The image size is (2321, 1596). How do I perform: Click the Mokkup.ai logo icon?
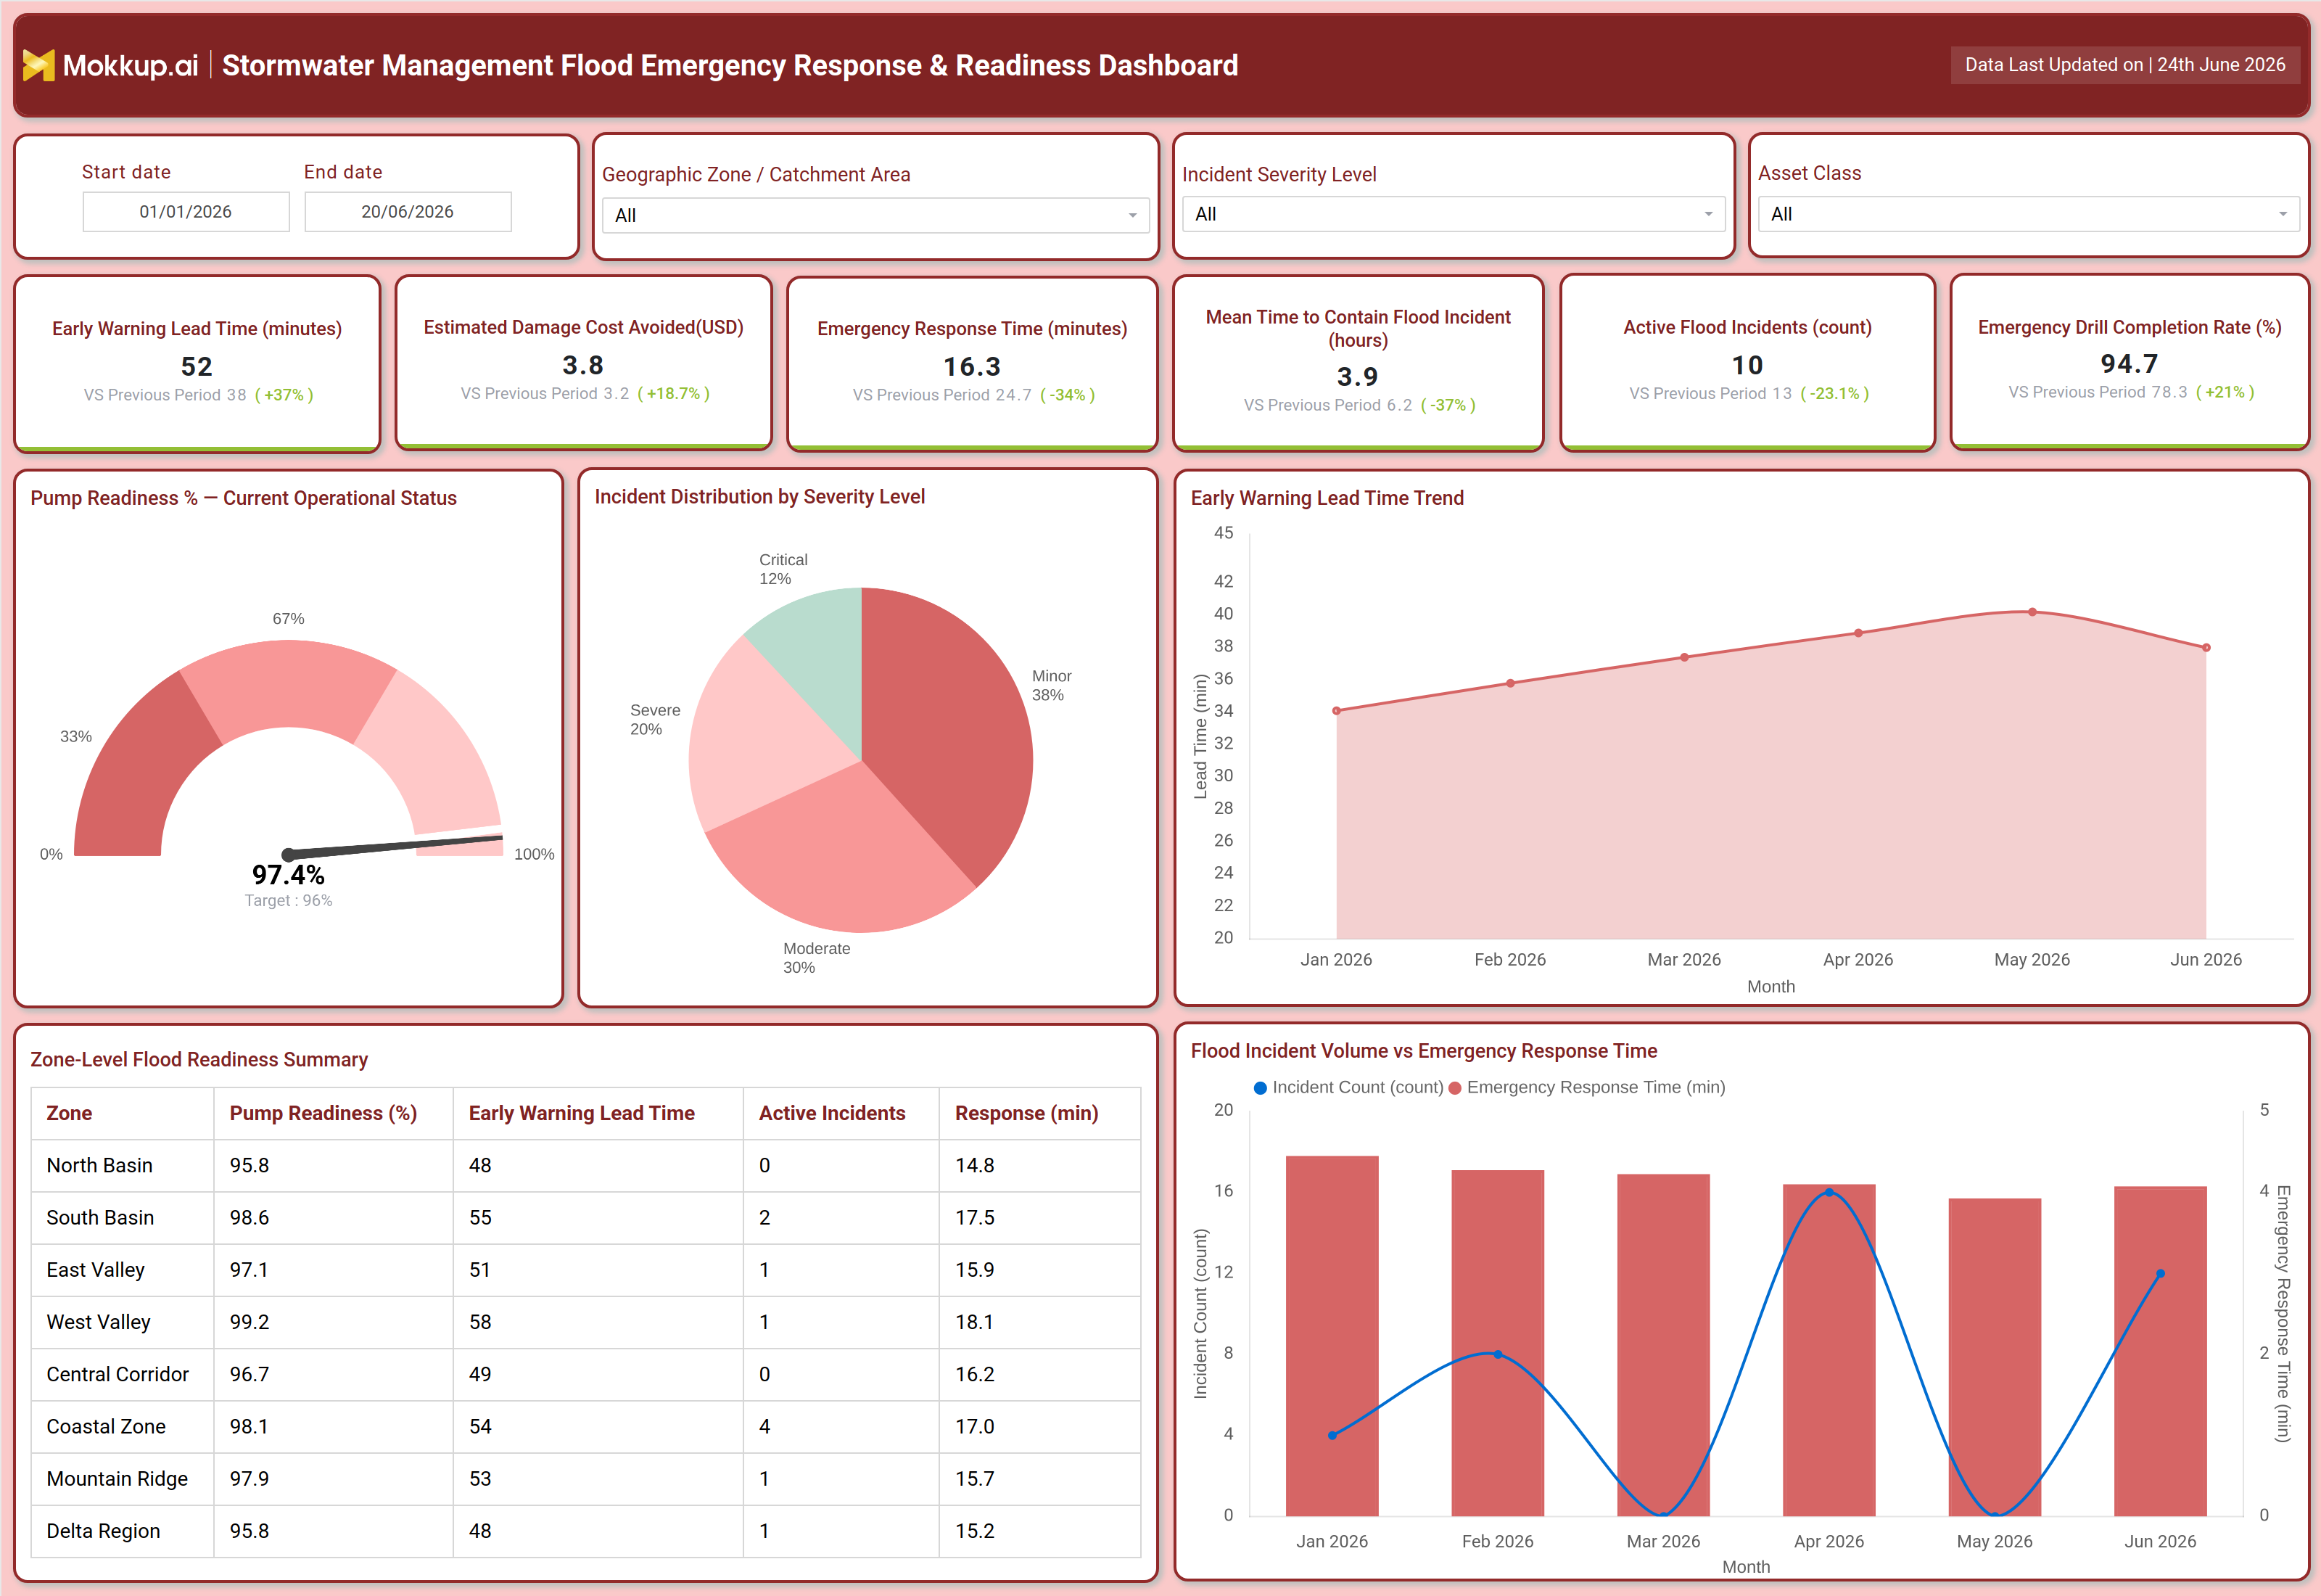[38, 66]
